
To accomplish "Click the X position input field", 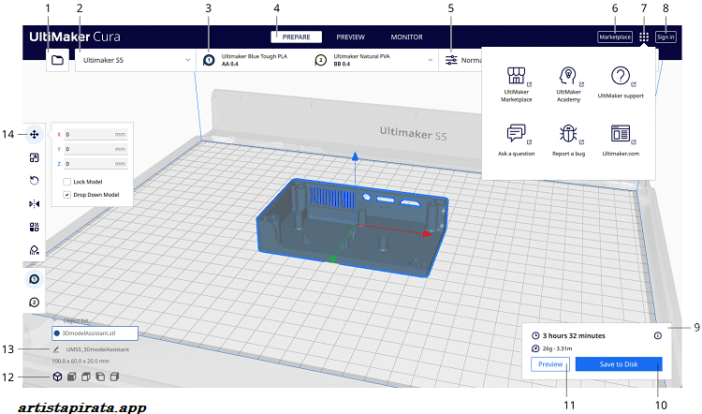I will point(95,135).
